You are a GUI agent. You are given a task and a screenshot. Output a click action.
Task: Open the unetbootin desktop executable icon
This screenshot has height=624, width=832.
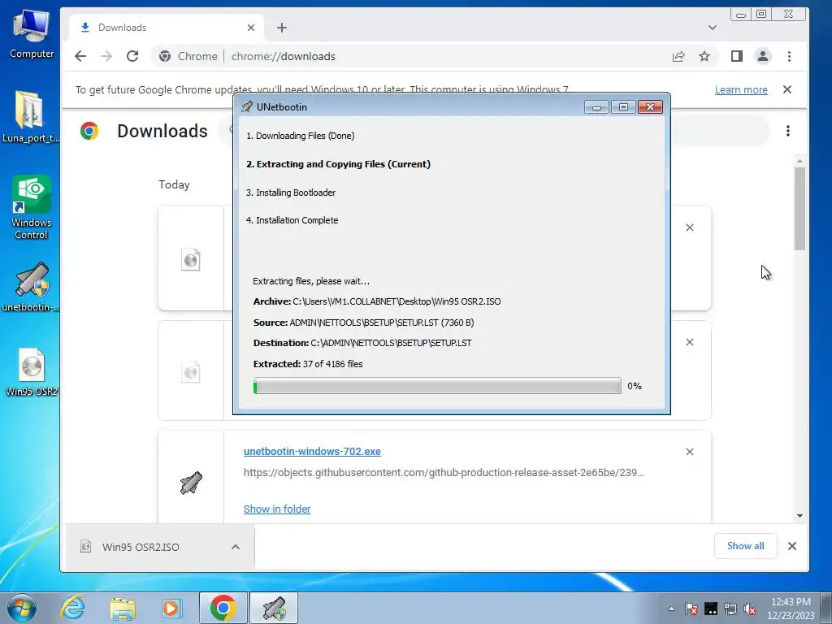pos(30,287)
